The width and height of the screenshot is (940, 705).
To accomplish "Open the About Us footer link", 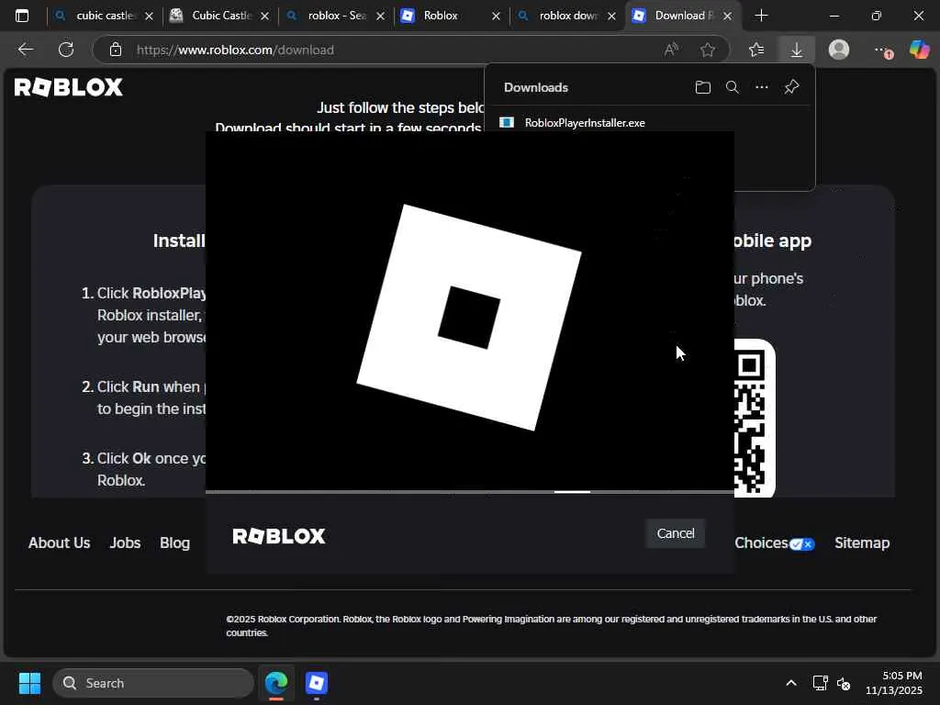I will point(59,543).
